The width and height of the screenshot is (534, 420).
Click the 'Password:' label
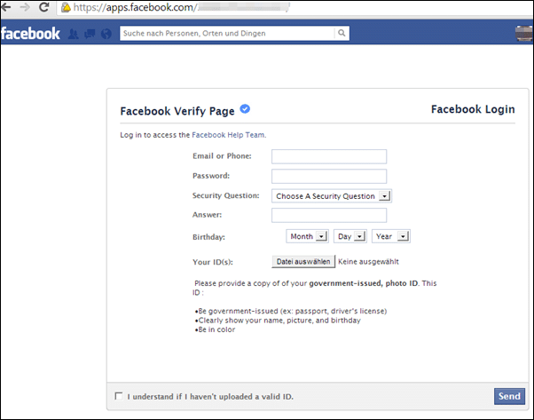click(x=211, y=176)
